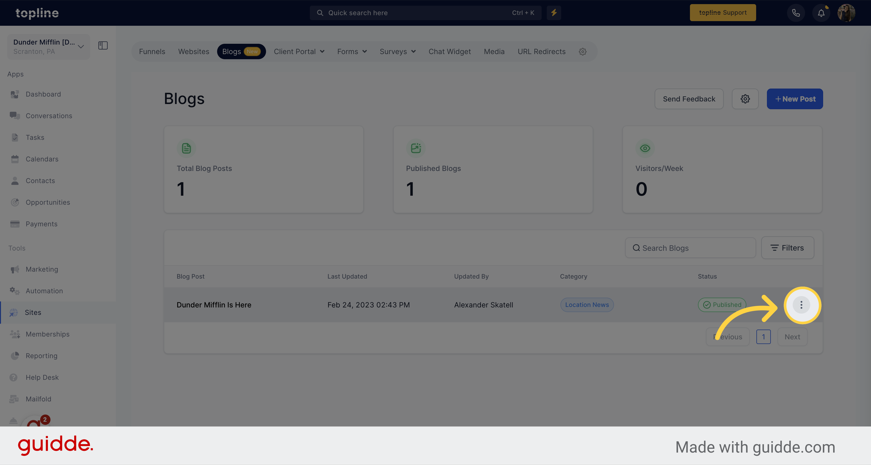Switch to the Chat Widget tab
871x465 pixels.
[449, 52]
